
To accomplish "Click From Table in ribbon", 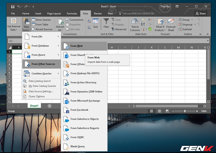I will 40,25.
